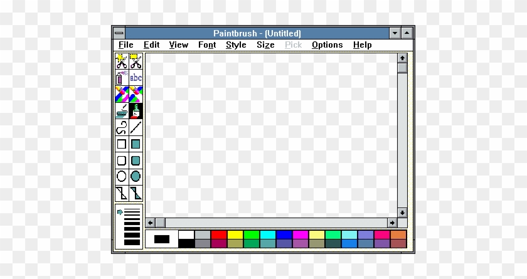Choose the cyan swatch
The width and height of the screenshot is (527, 279).
tap(268, 234)
